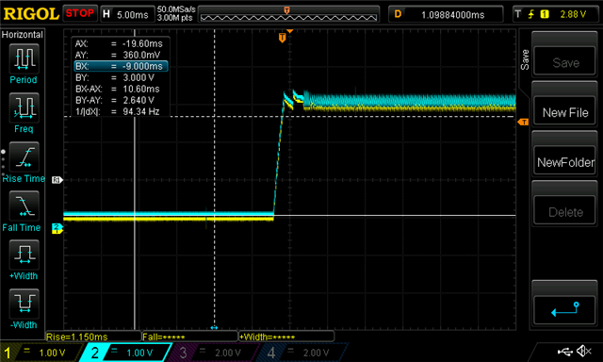Select the Rise Time measurement icon
Image resolution: width=603 pixels, height=362 pixels.
click(x=24, y=156)
